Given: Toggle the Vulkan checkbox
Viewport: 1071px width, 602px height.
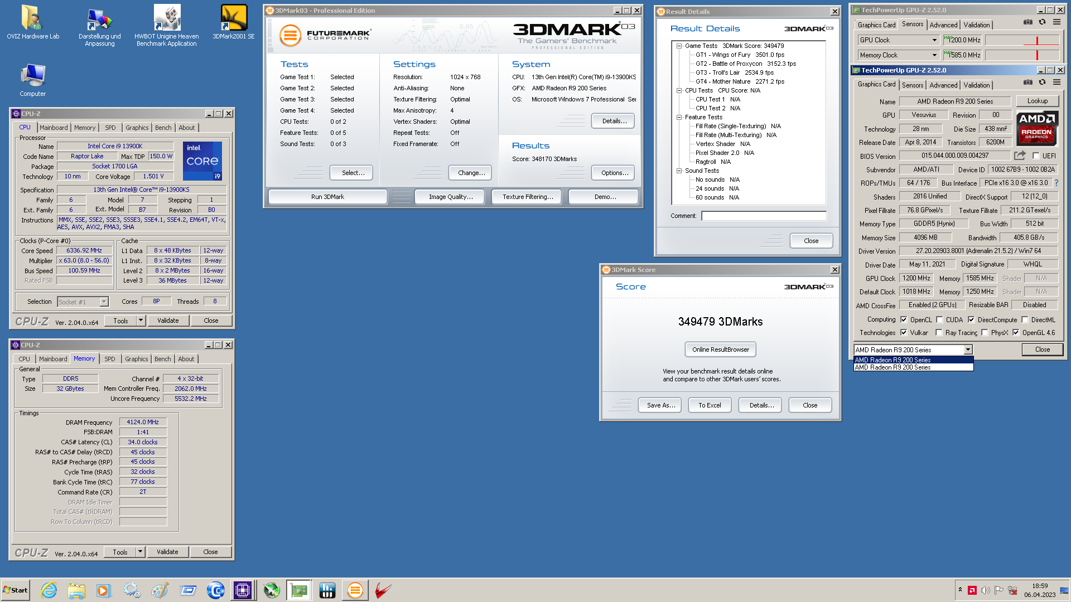Looking at the screenshot, I should [x=904, y=333].
